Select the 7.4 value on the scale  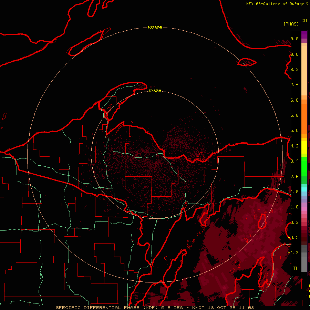click(294, 85)
